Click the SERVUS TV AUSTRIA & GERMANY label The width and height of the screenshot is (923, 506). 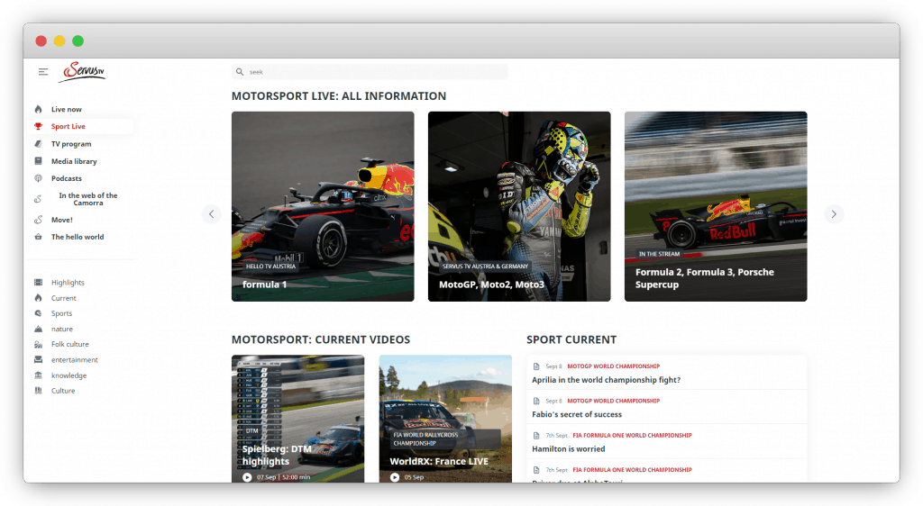click(485, 267)
